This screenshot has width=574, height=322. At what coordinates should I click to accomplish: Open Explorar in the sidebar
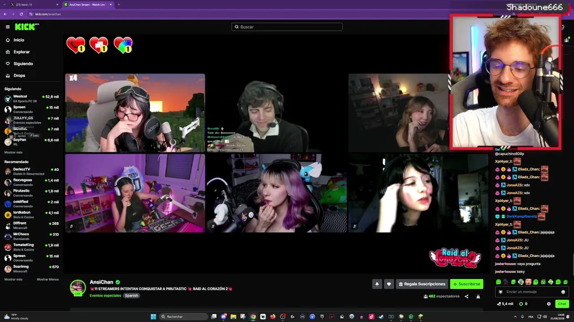click(x=17, y=52)
